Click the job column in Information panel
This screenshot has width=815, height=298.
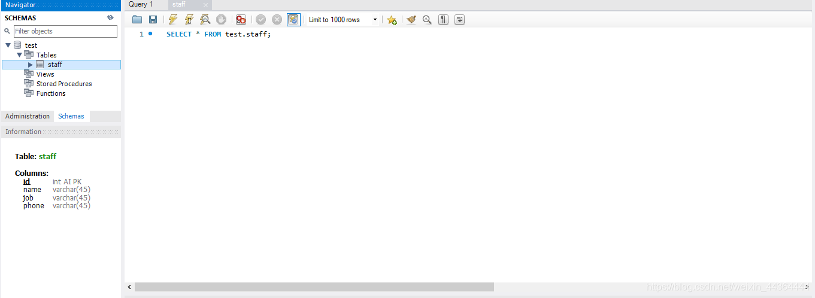28,198
